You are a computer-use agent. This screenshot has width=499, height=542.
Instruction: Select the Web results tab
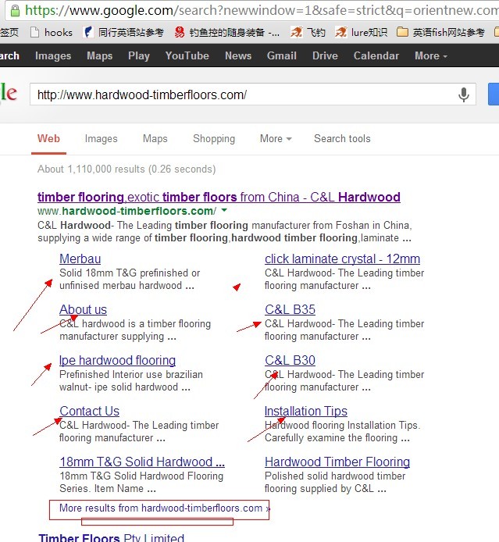coord(48,138)
